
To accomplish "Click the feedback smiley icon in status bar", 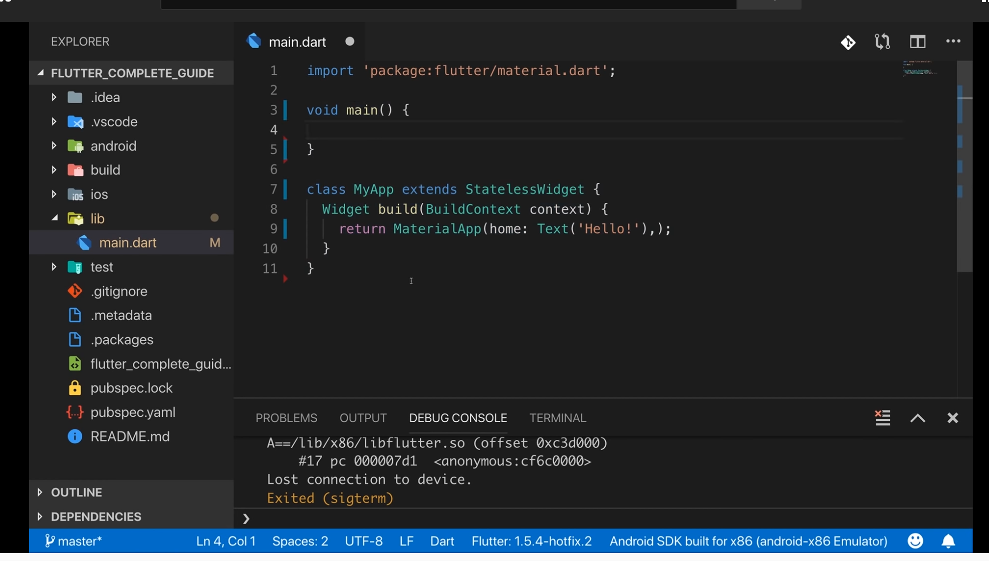I will (915, 541).
